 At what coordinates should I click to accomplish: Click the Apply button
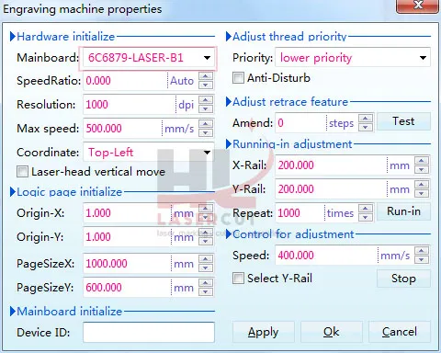tap(264, 332)
